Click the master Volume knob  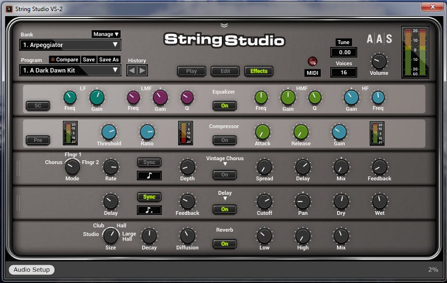[x=379, y=61]
